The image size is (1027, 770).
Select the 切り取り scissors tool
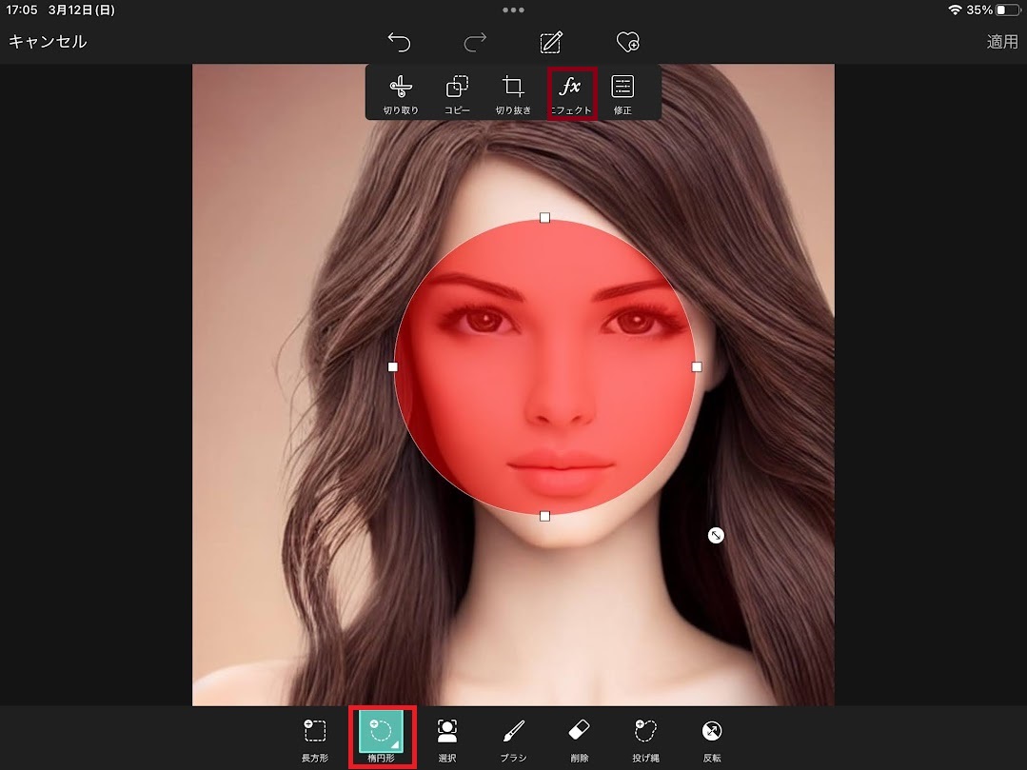(401, 93)
